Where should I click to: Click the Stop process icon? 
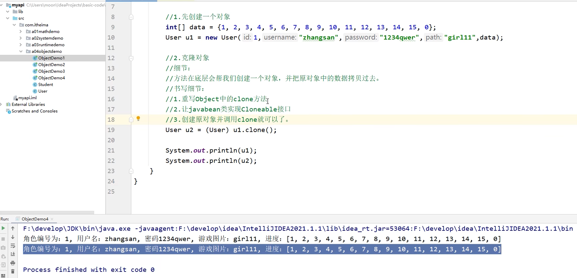(3, 239)
